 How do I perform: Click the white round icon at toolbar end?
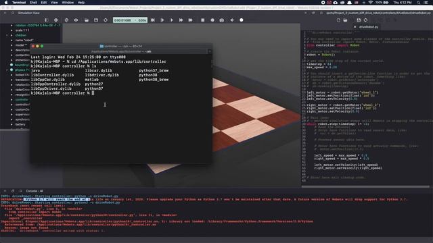242,20
